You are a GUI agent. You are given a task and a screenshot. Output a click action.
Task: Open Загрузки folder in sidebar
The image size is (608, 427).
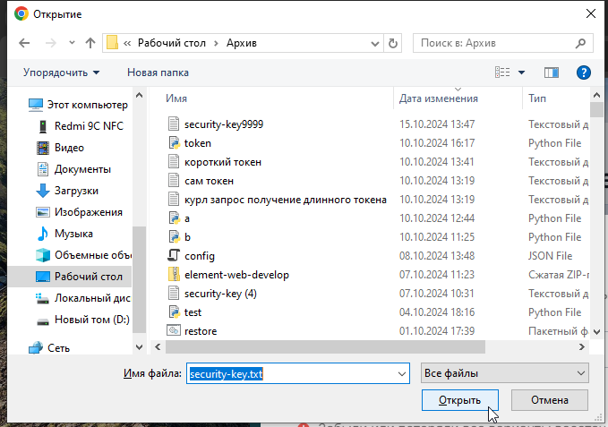click(x=76, y=191)
